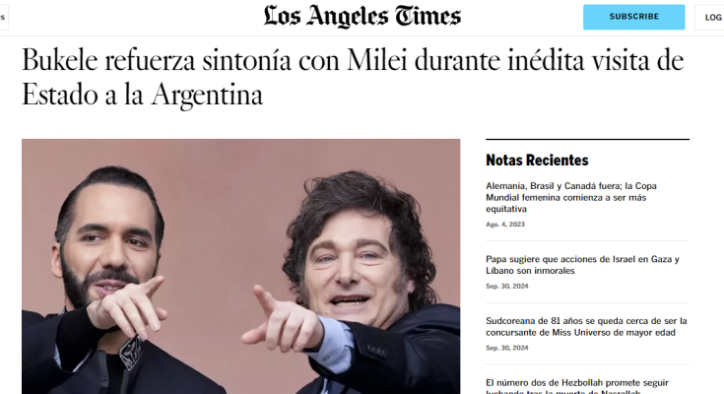The height and width of the screenshot is (394, 724).
Task: Open the Alemania, Brasil y Canadá fuera article
Action: [x=570, y=197]
